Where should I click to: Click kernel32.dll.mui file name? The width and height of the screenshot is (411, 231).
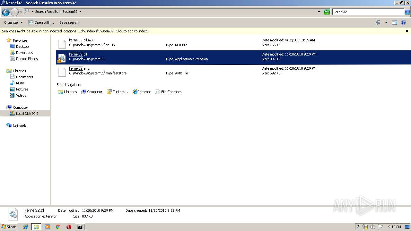[x=81, y=40]
